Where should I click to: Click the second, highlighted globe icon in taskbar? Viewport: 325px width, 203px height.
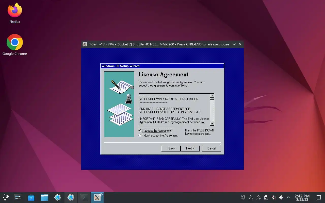click(71, 197)
